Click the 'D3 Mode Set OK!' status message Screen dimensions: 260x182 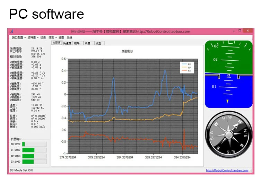click(21, 170)
